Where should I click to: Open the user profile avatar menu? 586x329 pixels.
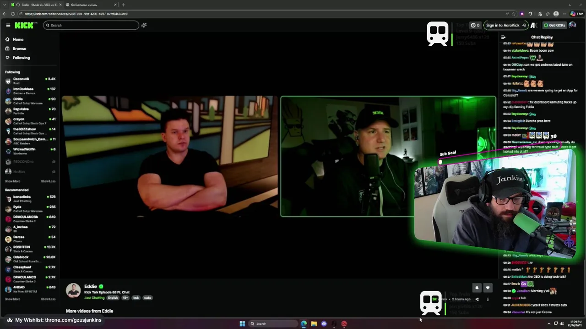pyautogui.click(x=572, y=25)
